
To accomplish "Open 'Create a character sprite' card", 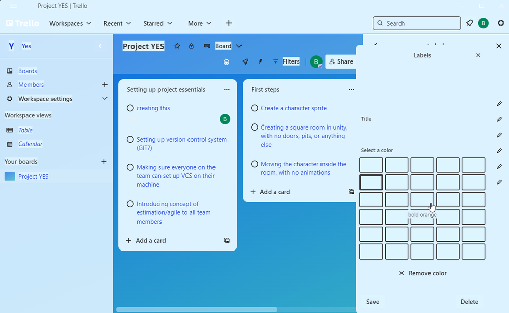I will pos(293,108).
